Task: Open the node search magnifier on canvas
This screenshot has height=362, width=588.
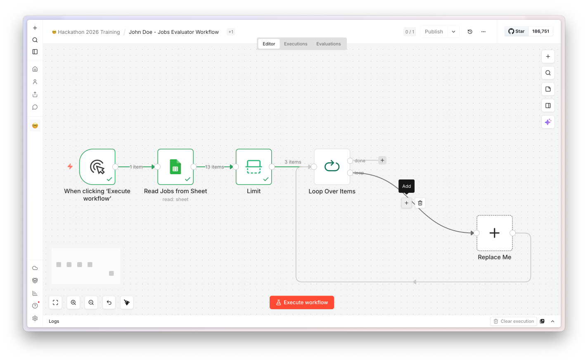Action: pyautogui.click(x=548, y=73)
